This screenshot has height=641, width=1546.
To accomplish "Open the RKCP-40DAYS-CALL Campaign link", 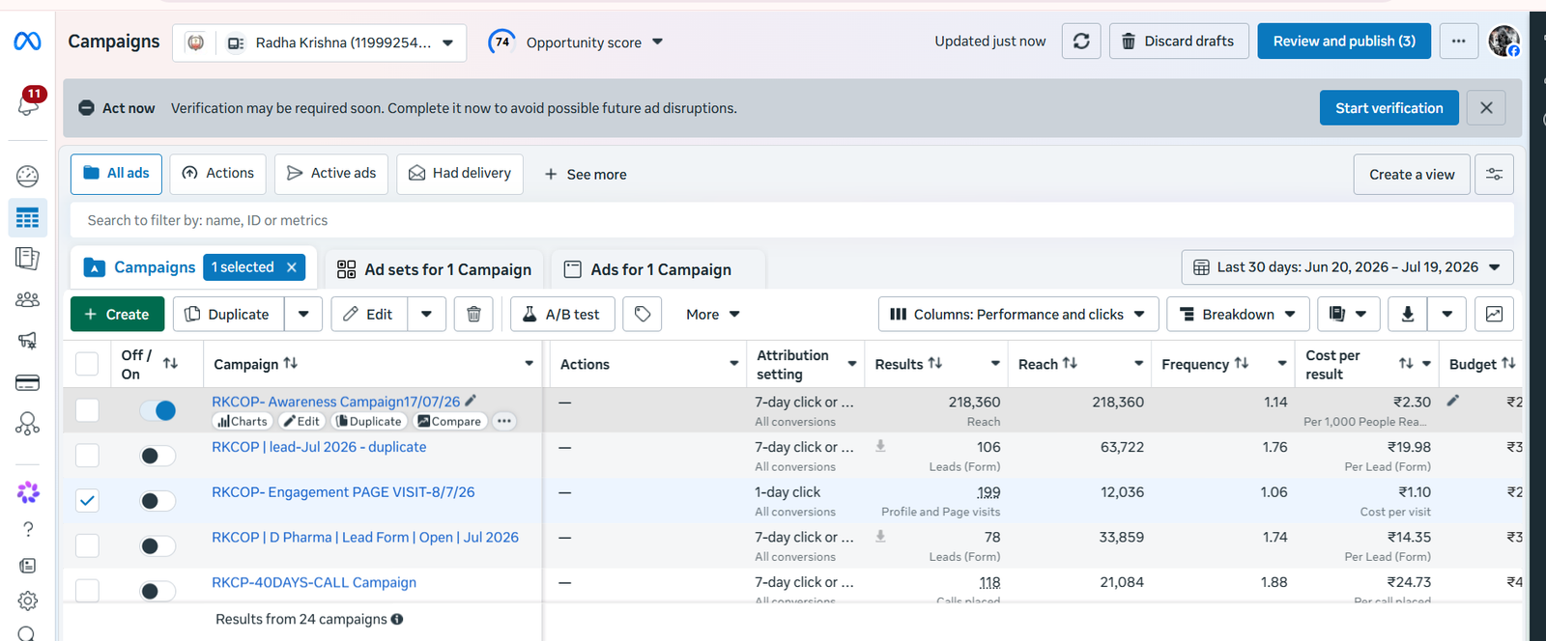I will click(314, 582).
